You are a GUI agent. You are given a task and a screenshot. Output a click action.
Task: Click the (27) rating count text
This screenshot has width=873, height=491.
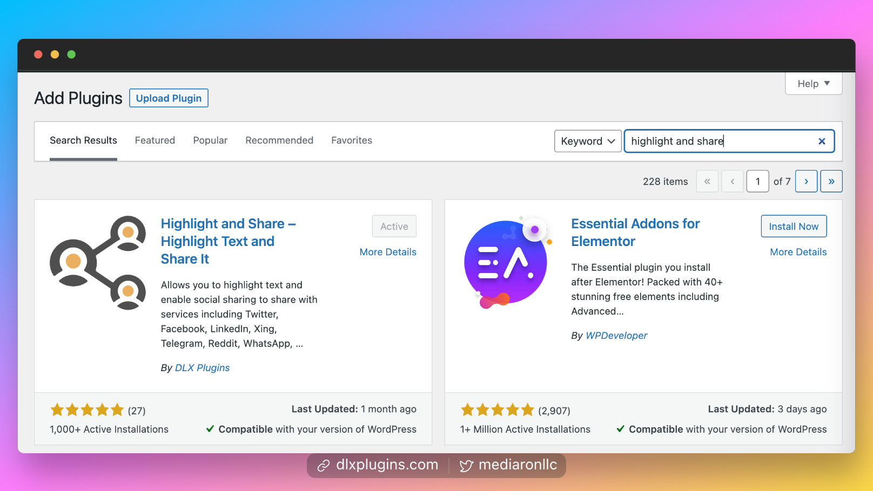click(x=137, y=411)
